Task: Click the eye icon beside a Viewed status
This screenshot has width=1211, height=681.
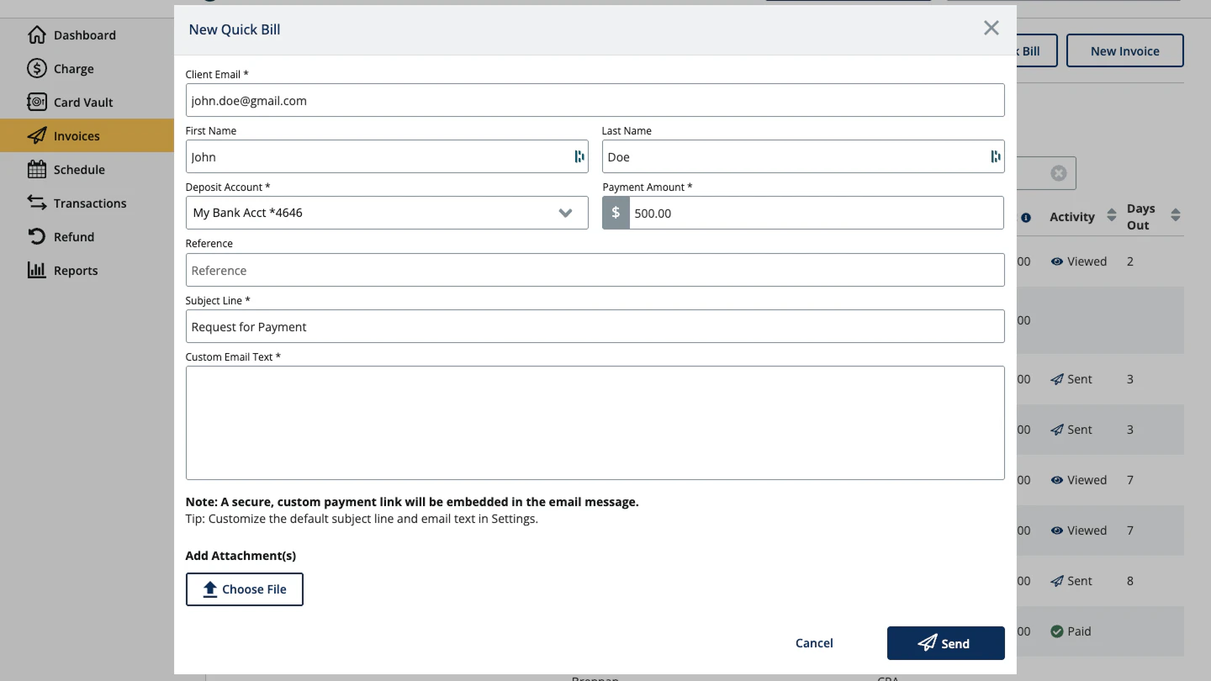Action: click(x=1057, y=261)
